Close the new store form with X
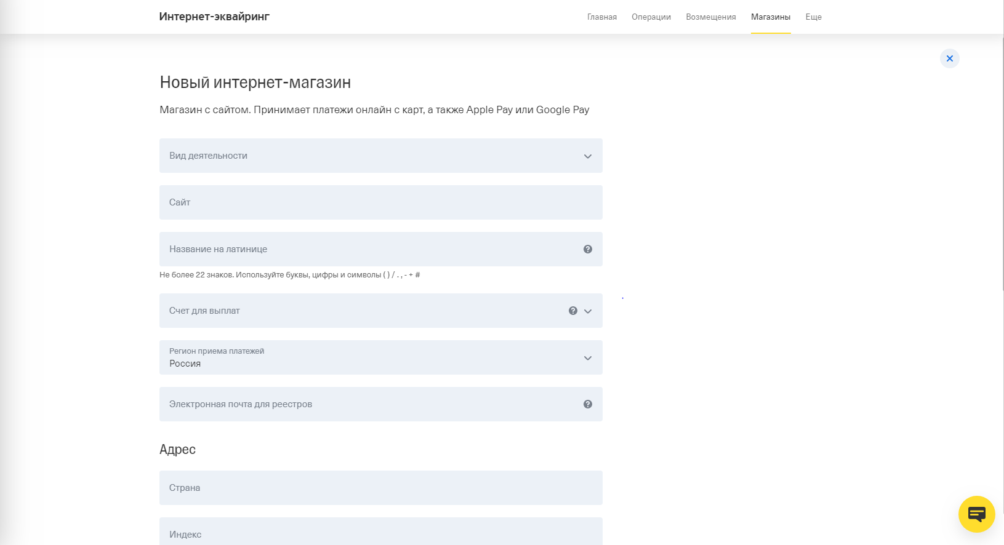The width and height of the screenshot is (1004, 545). point(949,58)
